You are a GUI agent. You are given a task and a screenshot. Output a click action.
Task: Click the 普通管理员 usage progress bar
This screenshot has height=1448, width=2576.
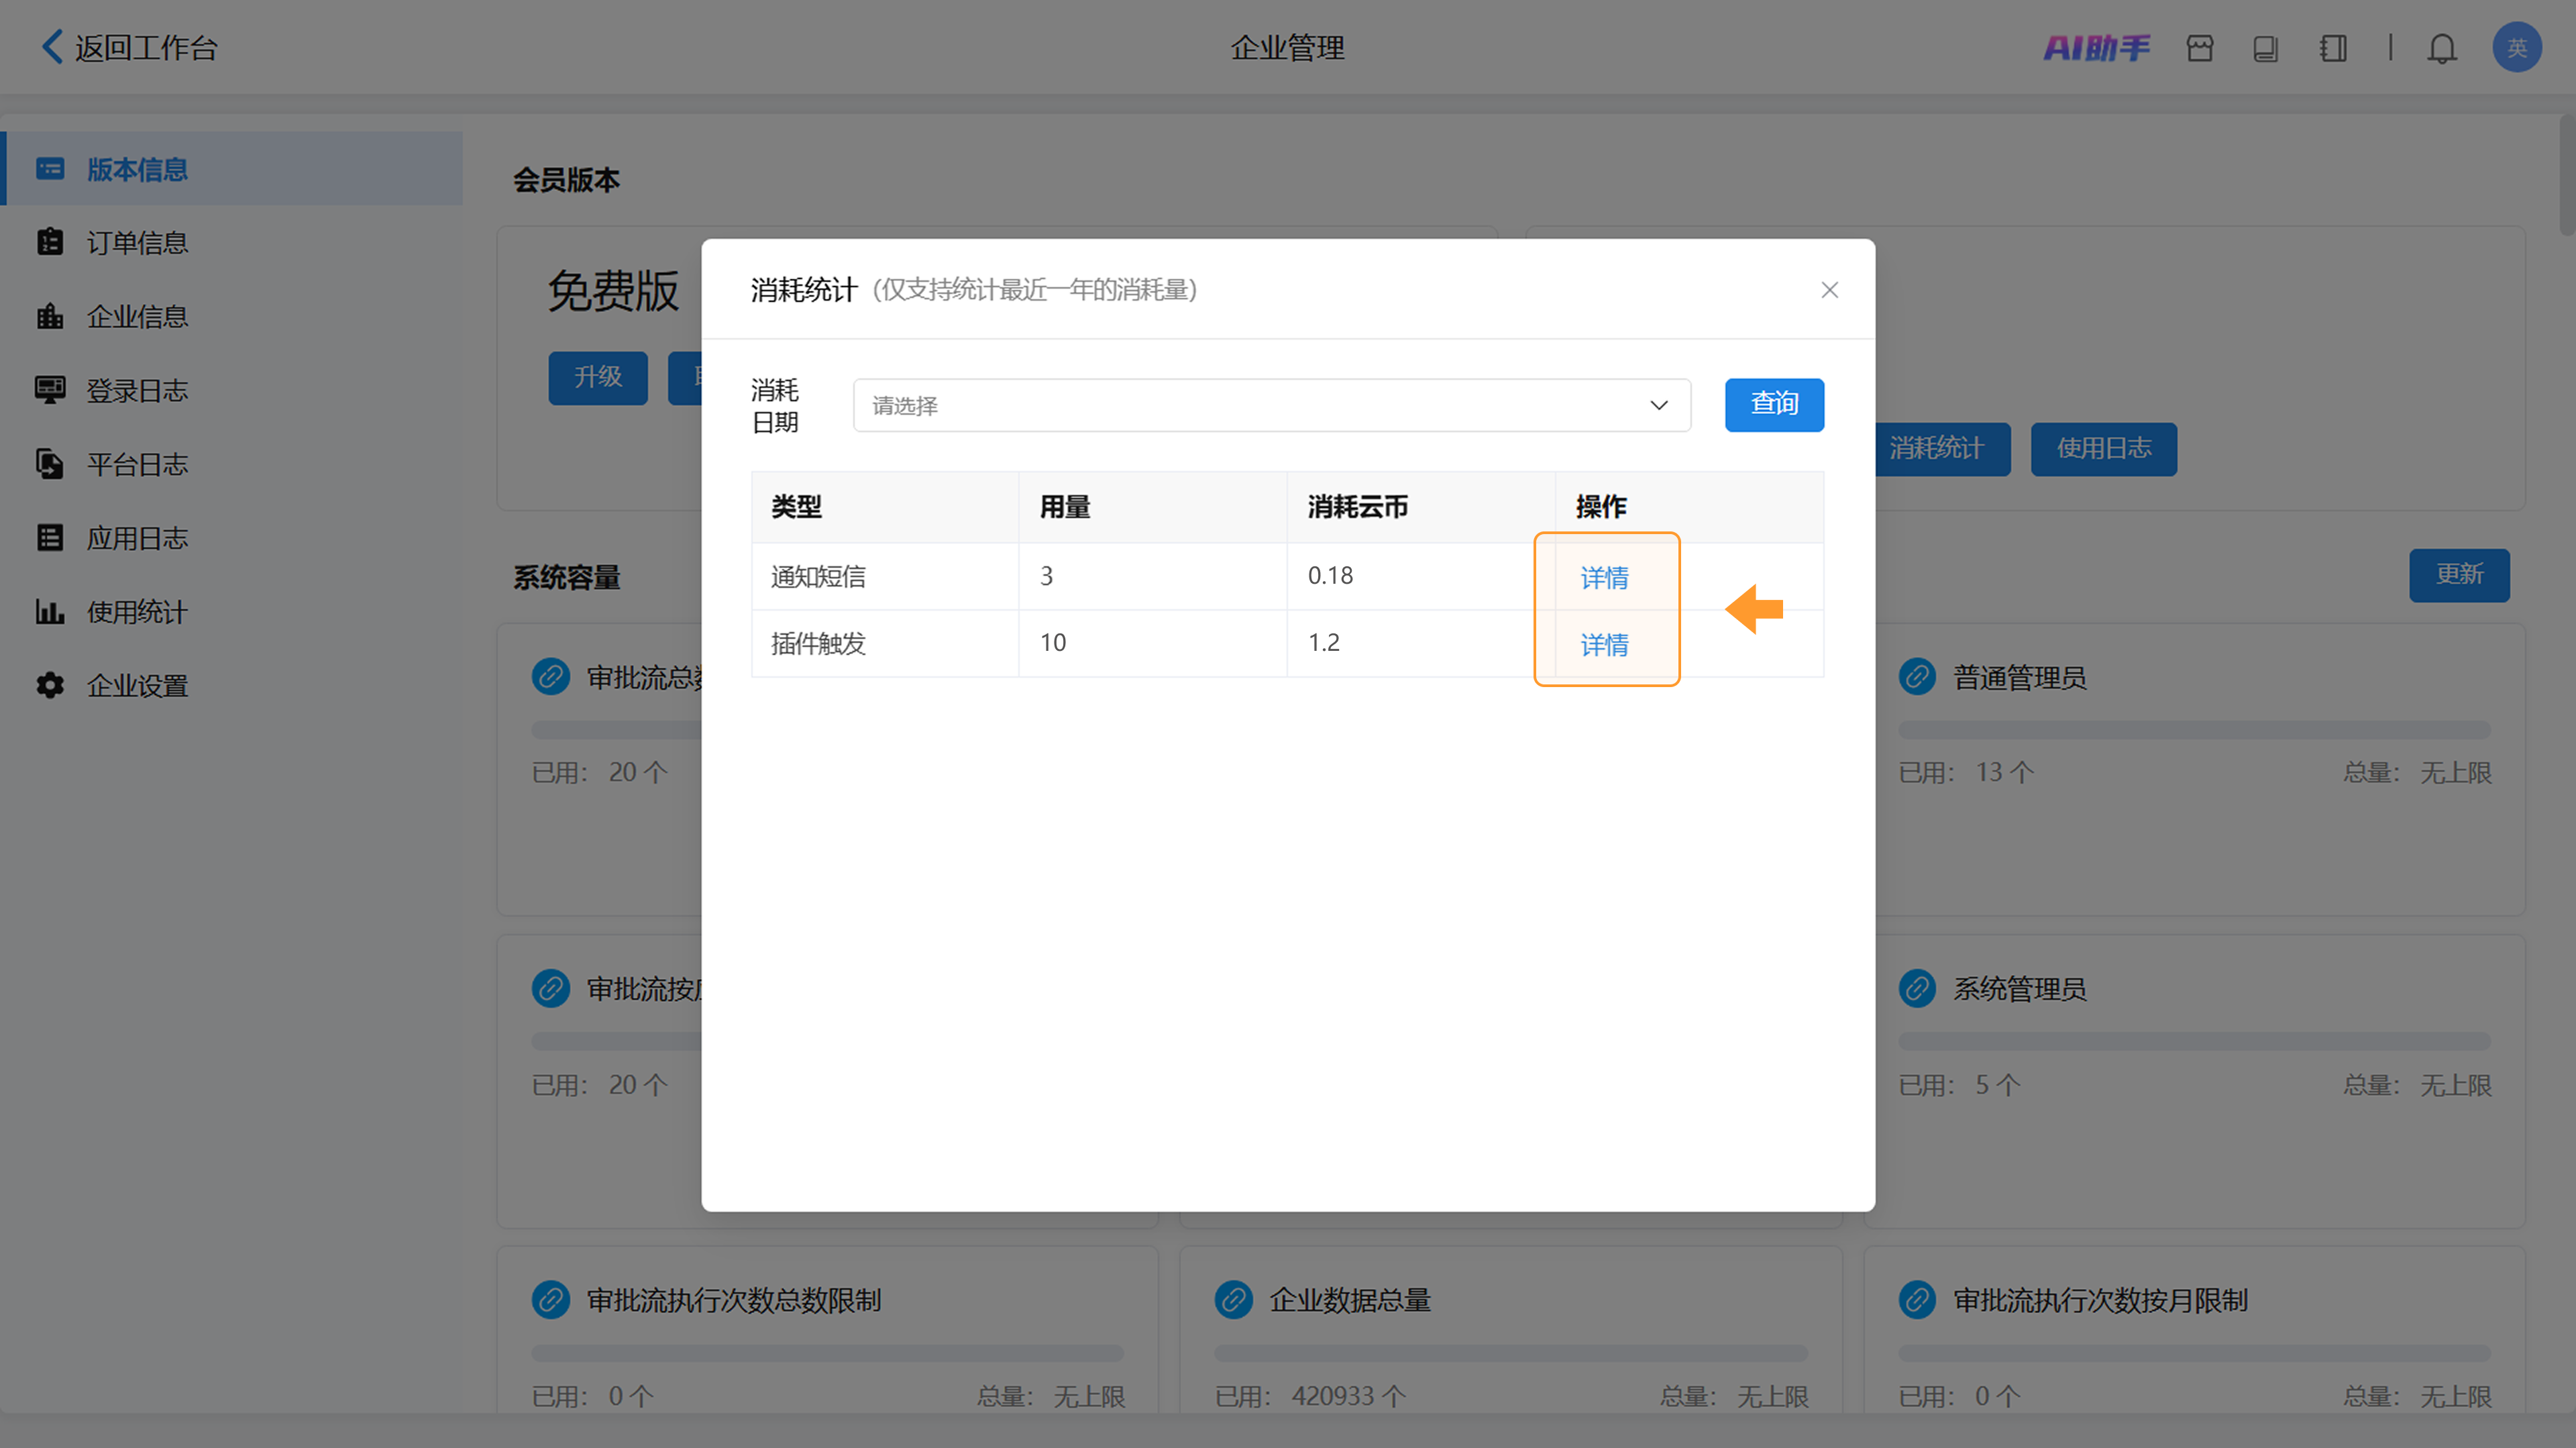[x=2194, y=730]
